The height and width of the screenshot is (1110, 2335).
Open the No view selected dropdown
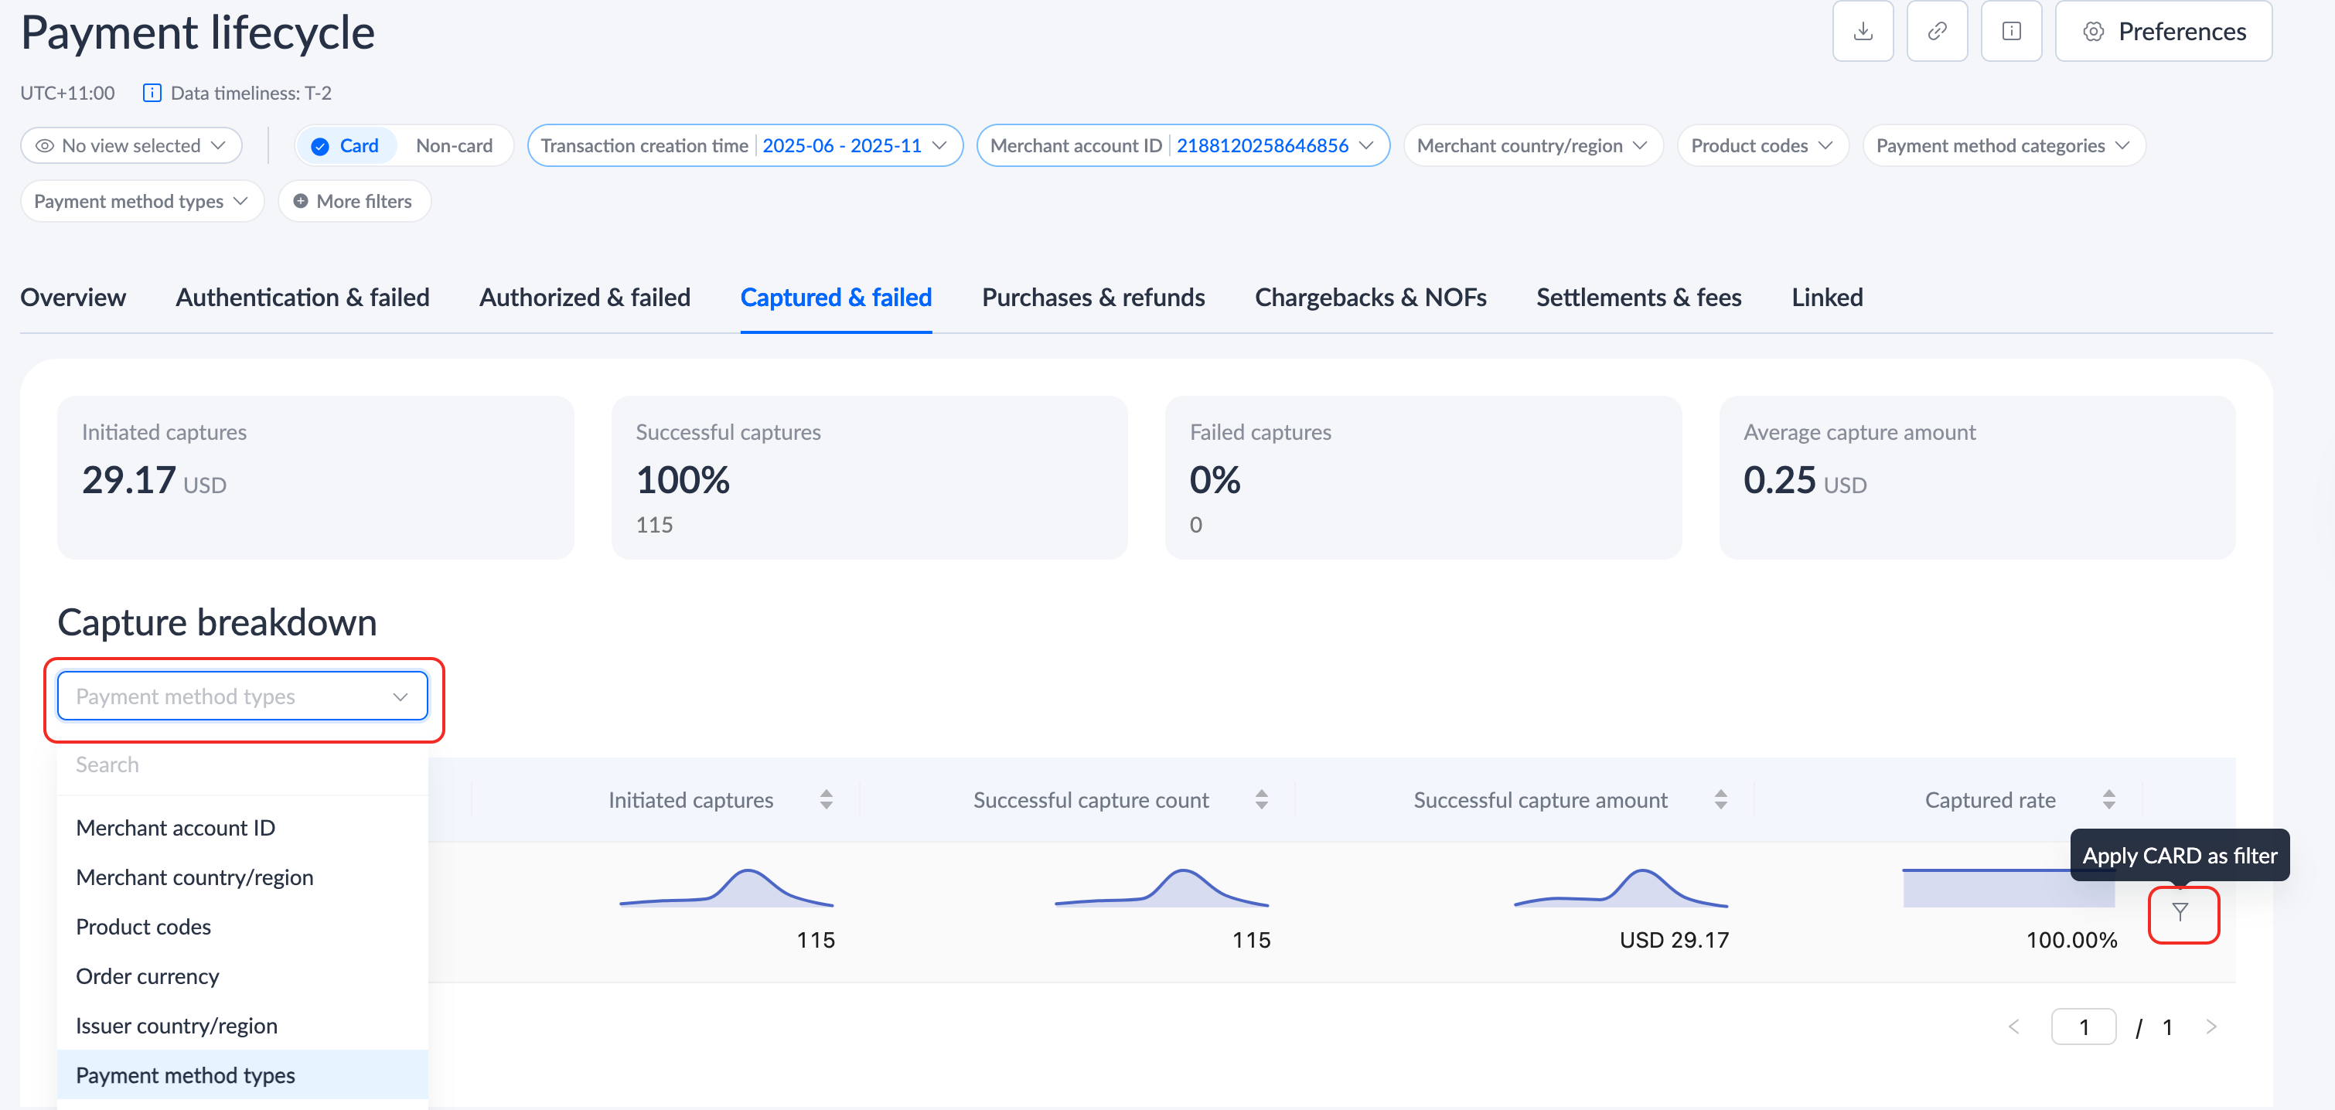point(131,146)
